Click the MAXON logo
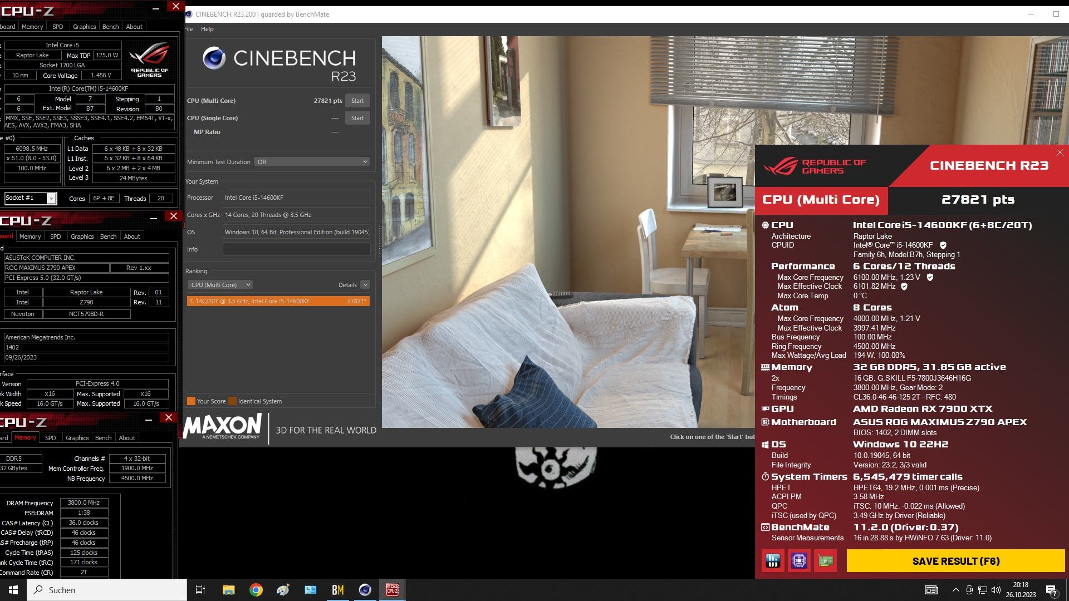The height and width of the screenshot is (601, 1069). pyautogui.click(x=223, y=427)
